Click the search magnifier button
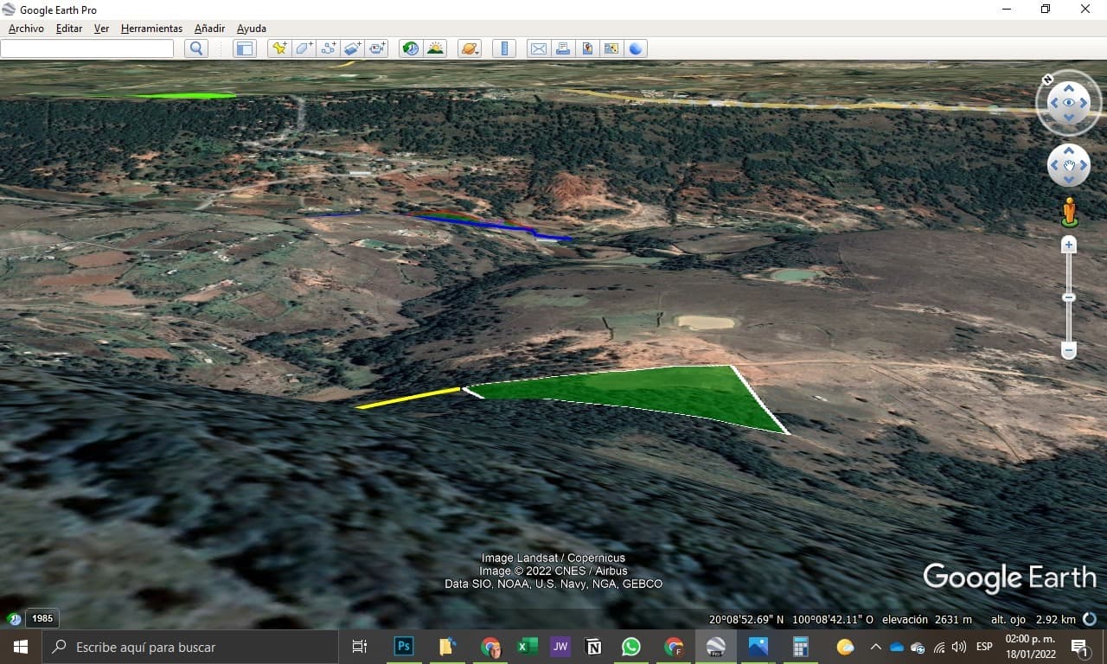Screen dimensions: 1107x664 pos(196,48)
